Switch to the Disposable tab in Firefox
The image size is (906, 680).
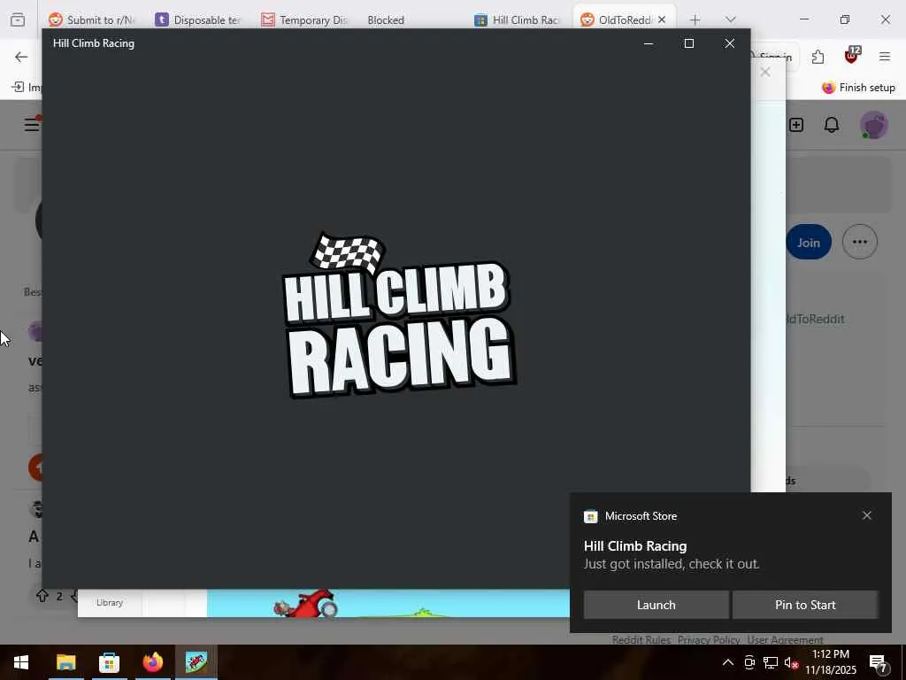[198, 19]
